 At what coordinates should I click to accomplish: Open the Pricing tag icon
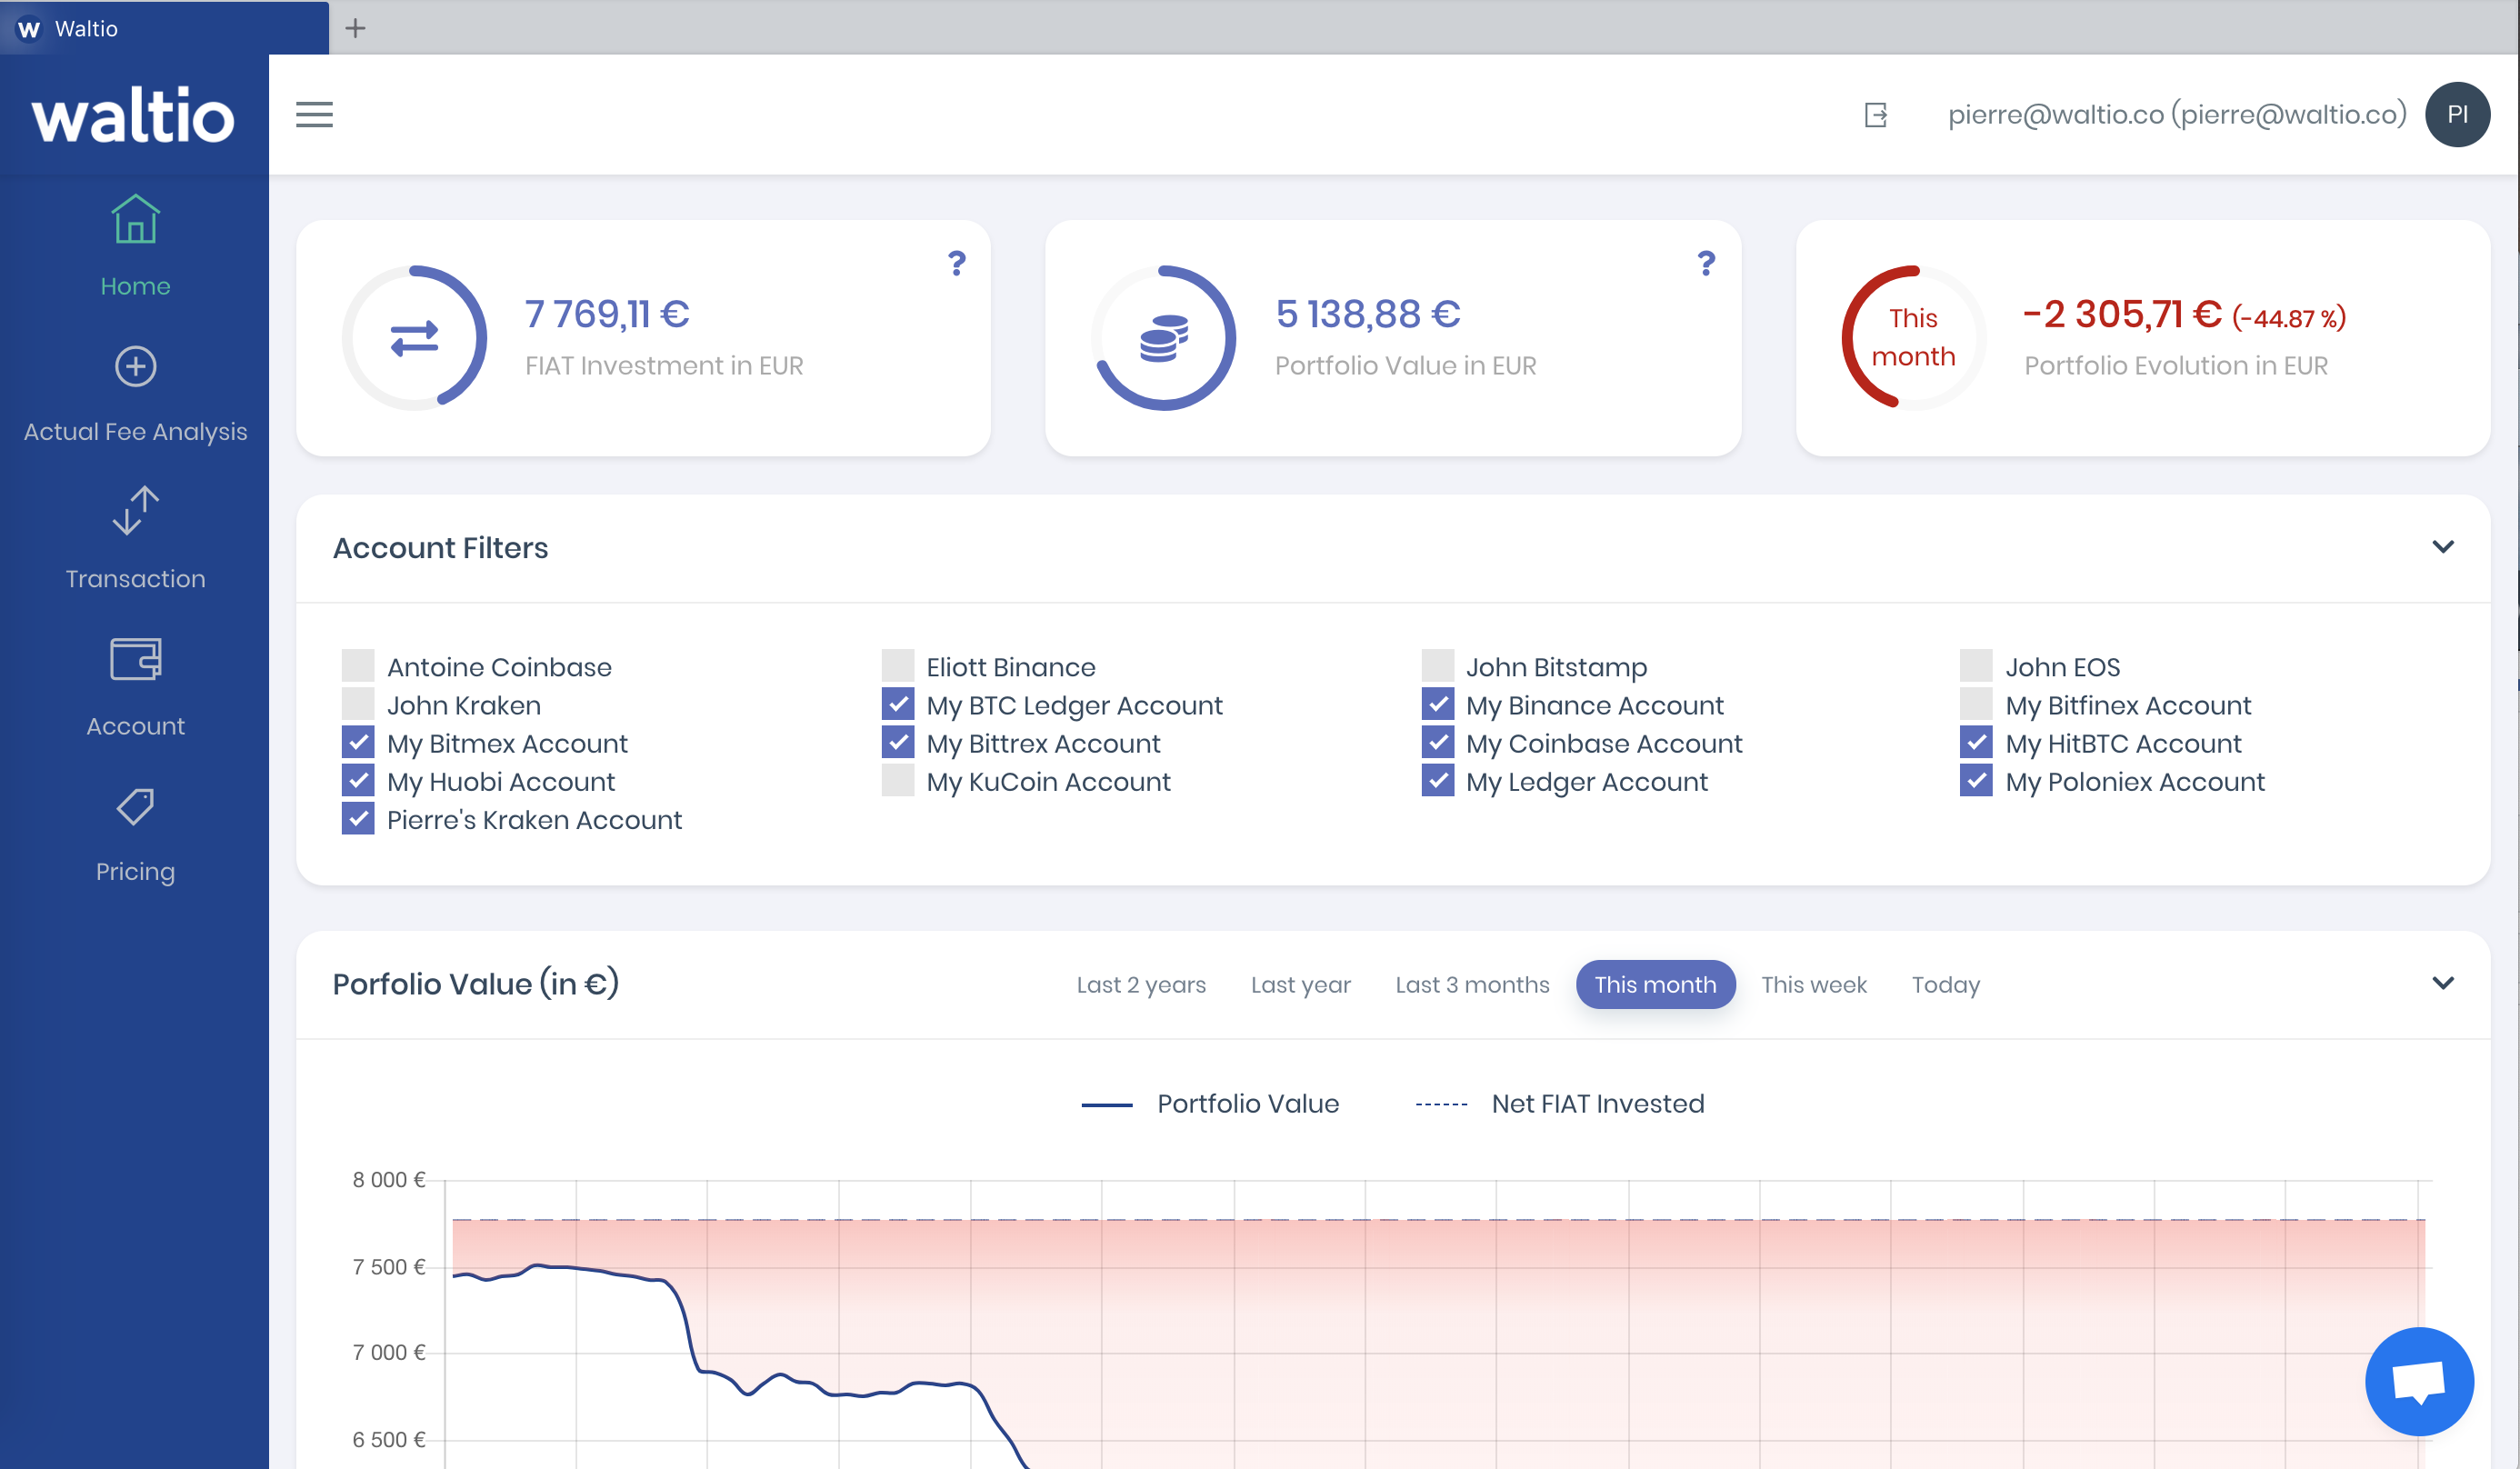click(135, 806)
